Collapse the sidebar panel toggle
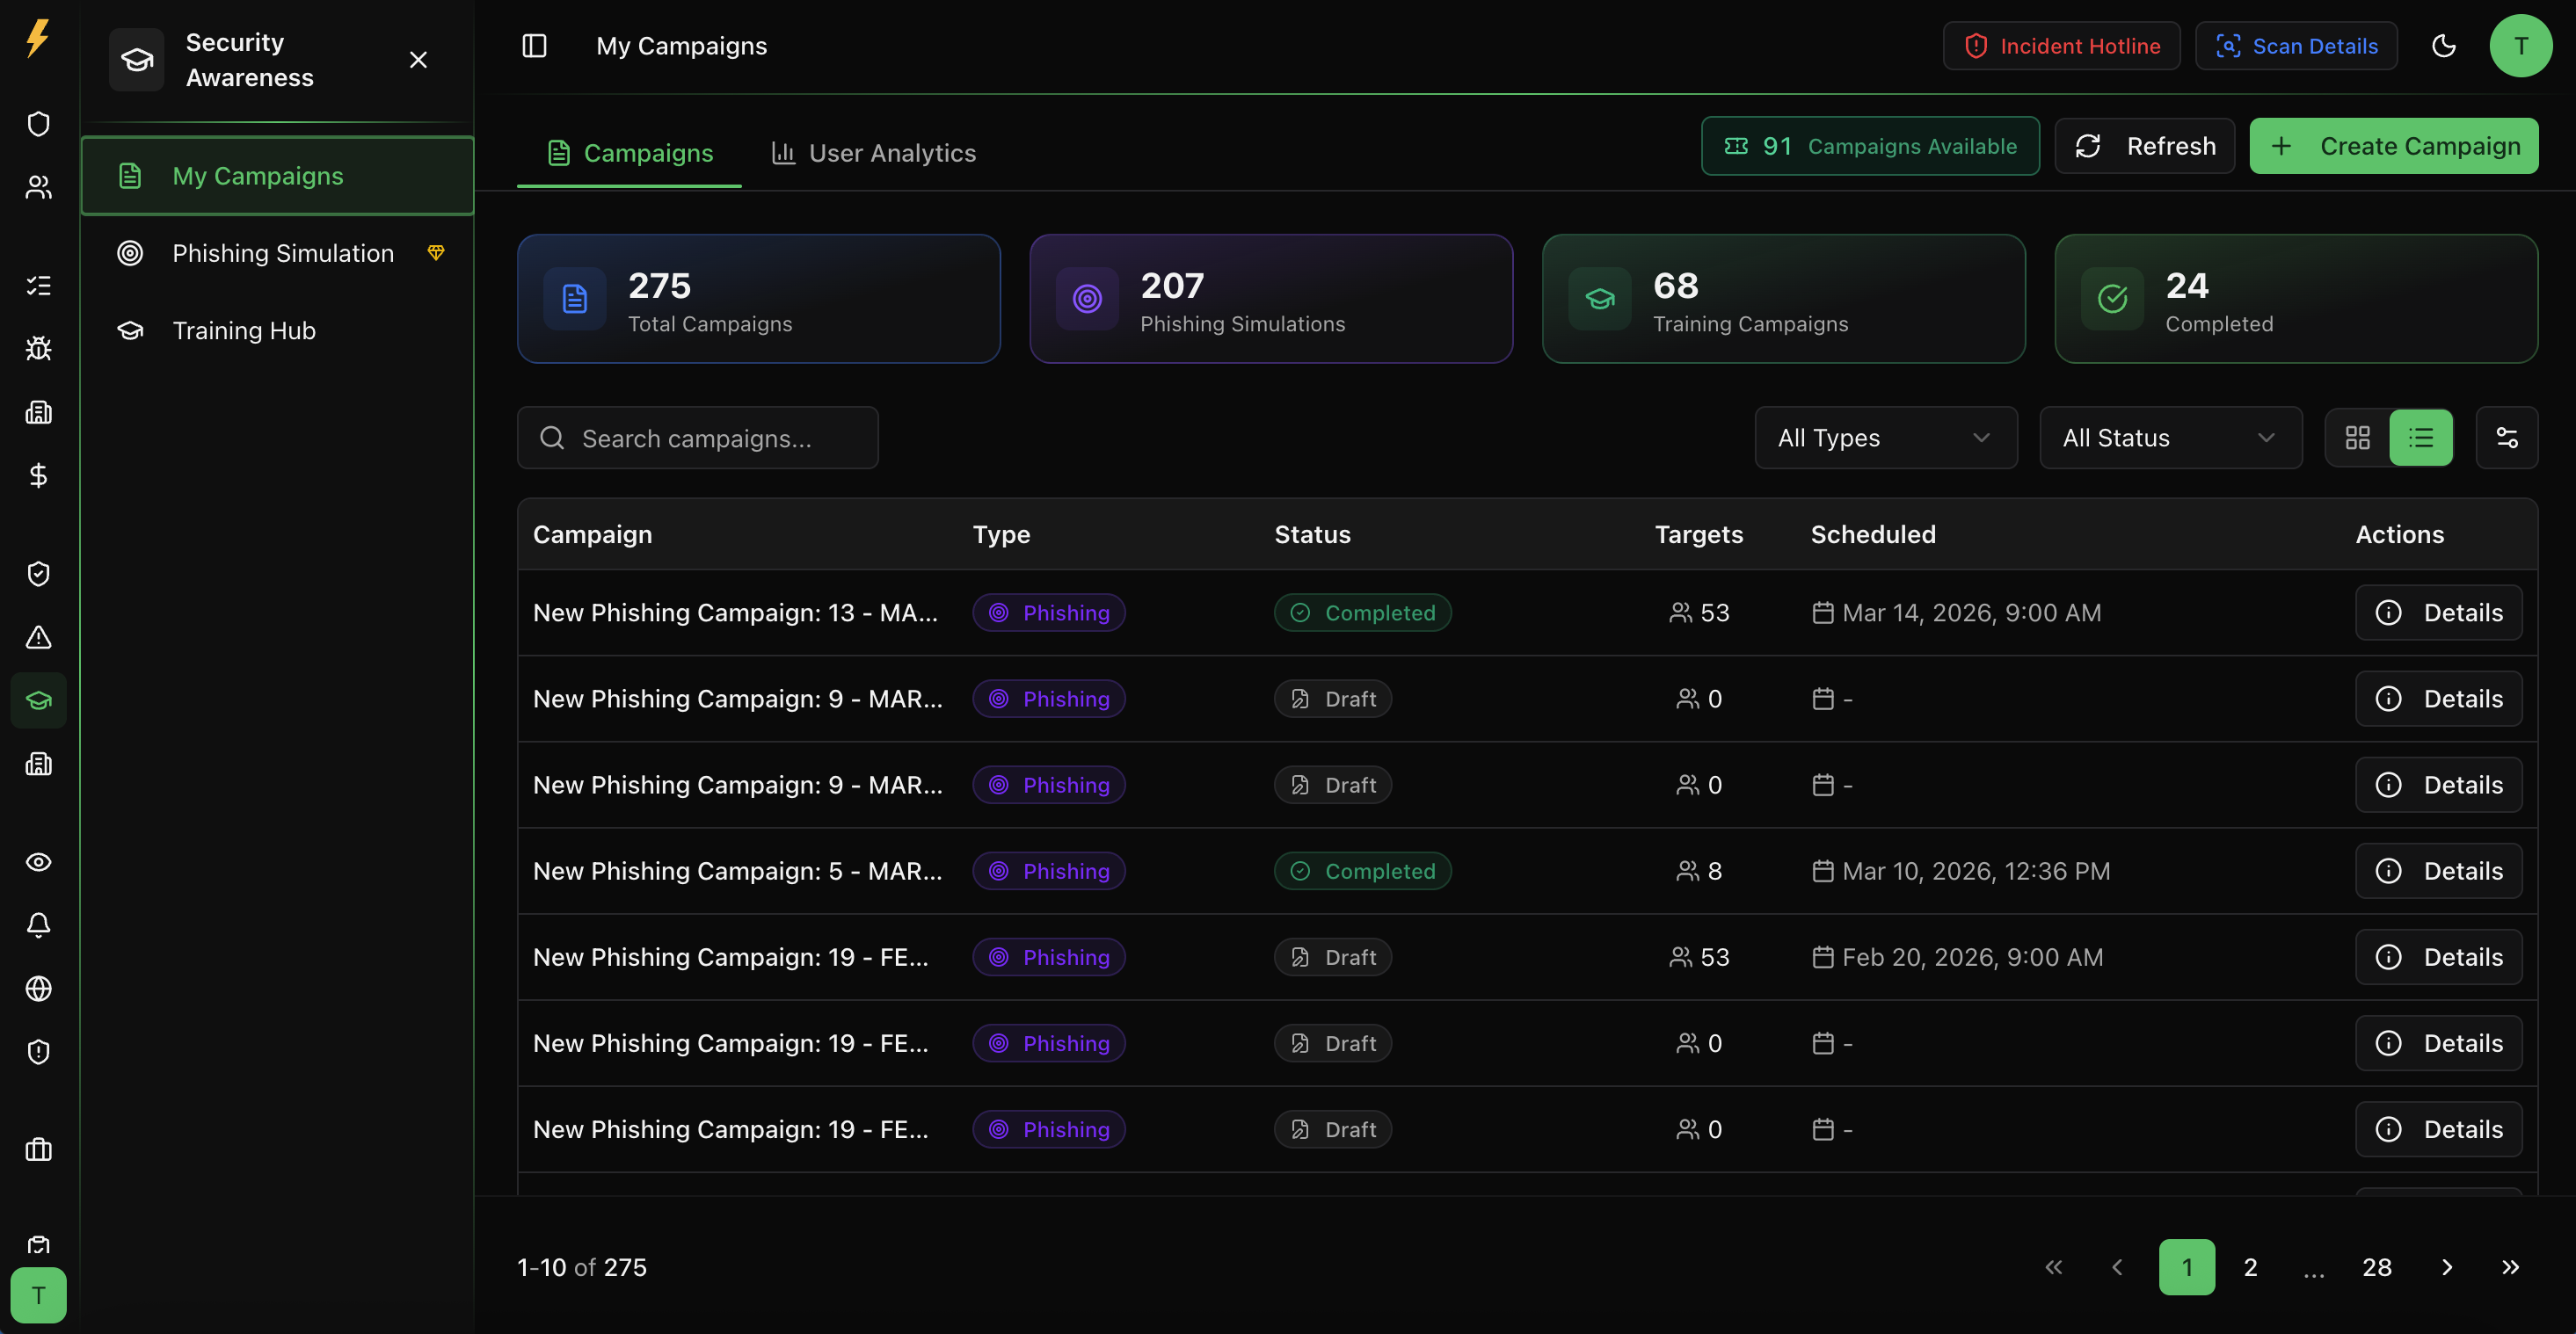The height and width of the screenshot is (1334, 2576). coord(534,46)
